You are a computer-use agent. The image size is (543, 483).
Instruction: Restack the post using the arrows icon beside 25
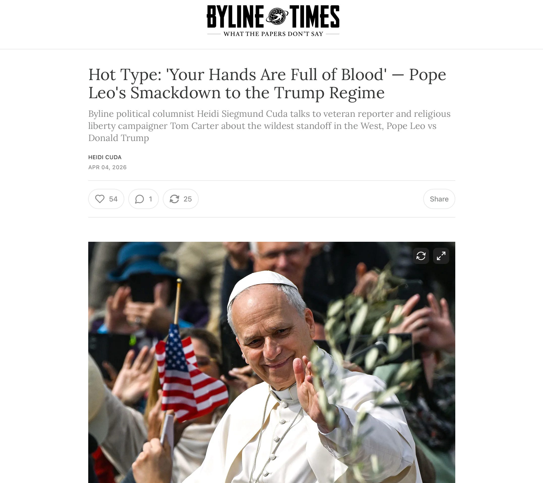(174, 199)
